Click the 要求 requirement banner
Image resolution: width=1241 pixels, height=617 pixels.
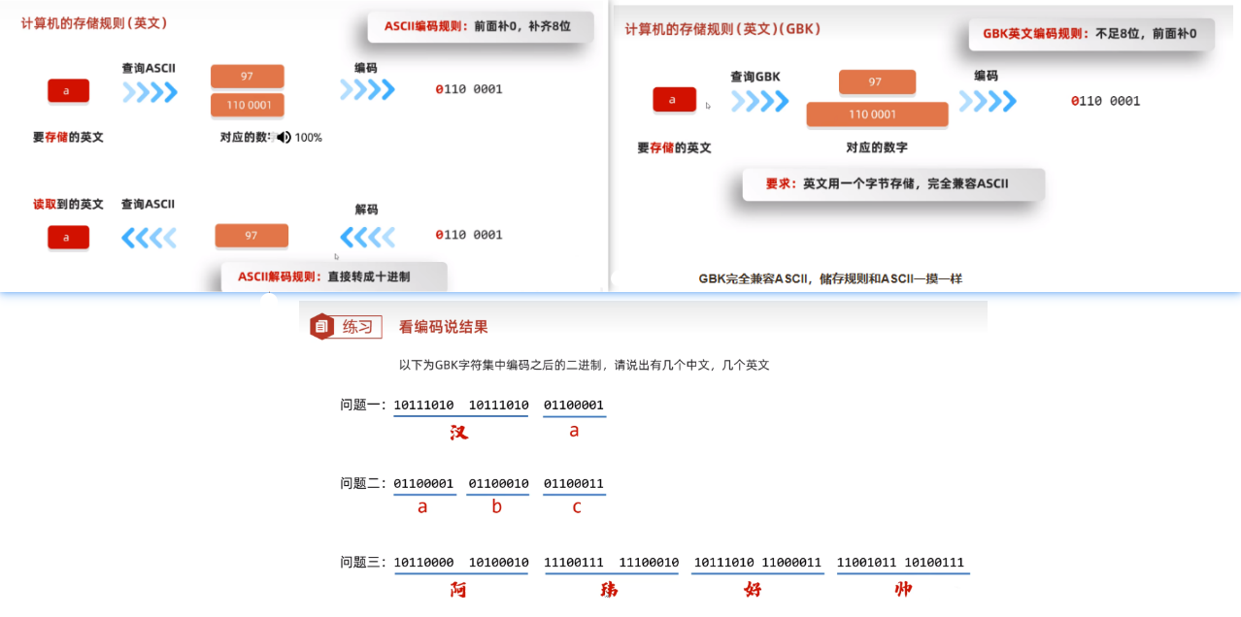894,184
